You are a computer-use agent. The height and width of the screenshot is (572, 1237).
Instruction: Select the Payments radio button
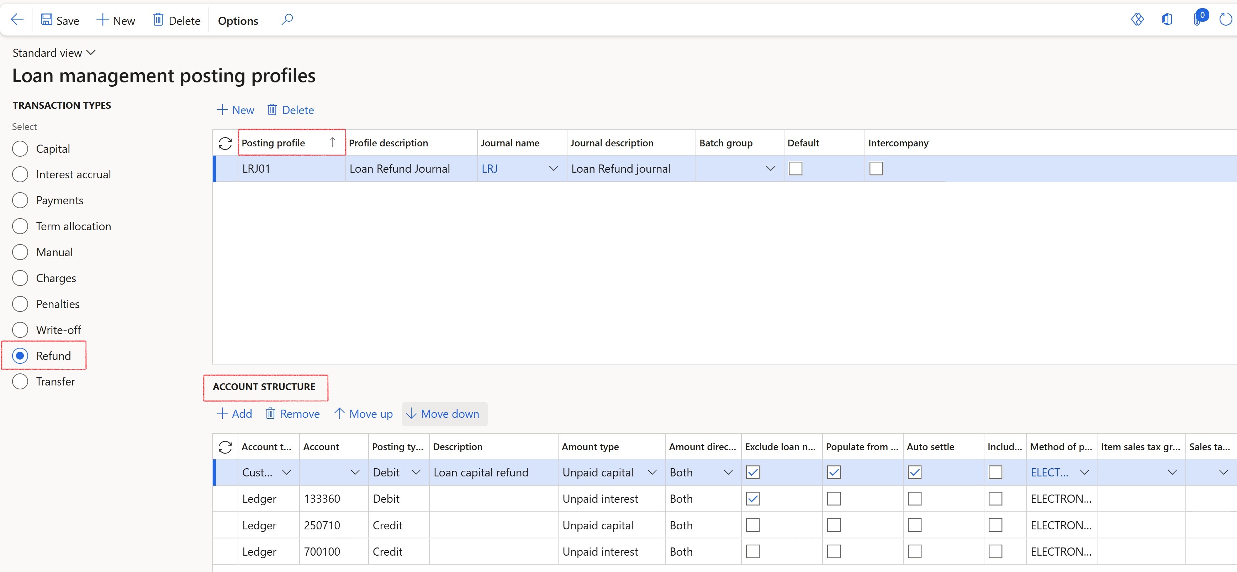tap(20, 200)
